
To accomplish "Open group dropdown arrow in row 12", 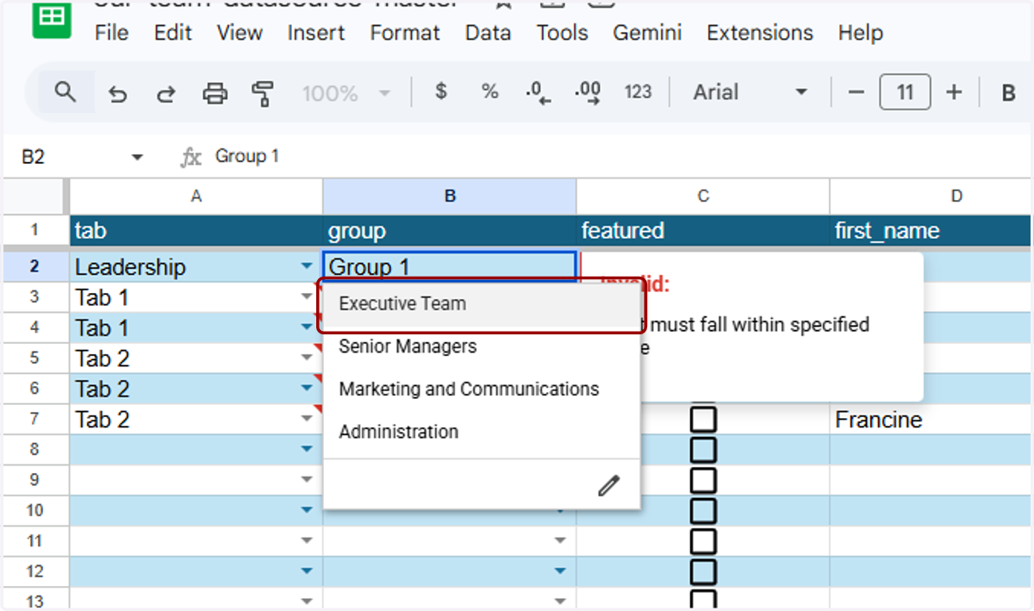I will point(560,570).
